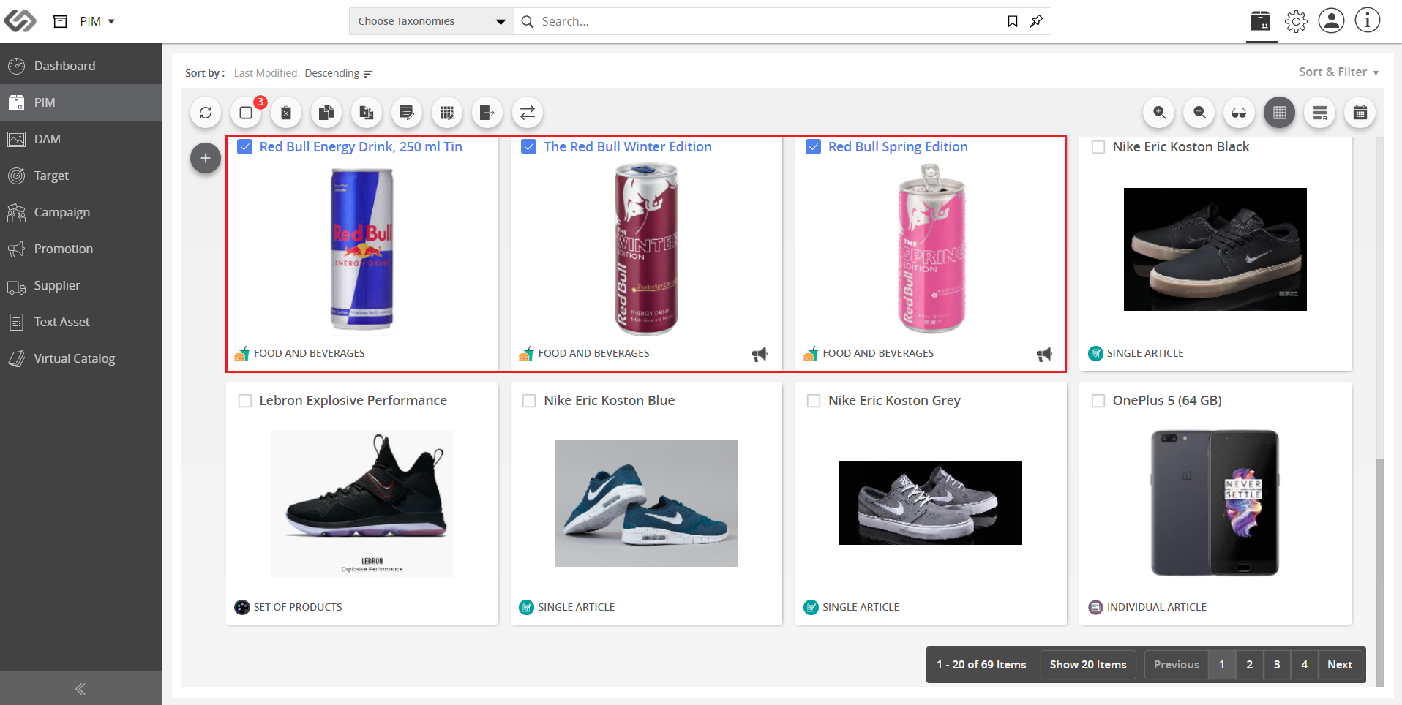Check Nike Eric Koston Black
This screenshot has width=1402, height=705.
1098,147
